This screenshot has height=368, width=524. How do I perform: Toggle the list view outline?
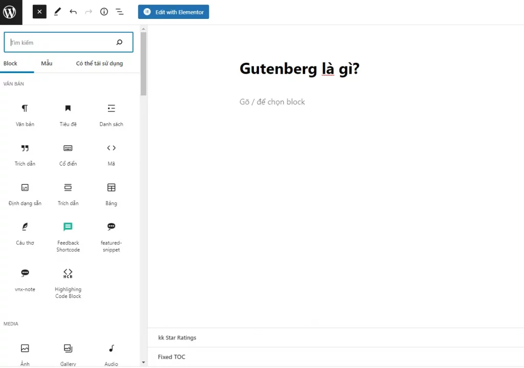click(119, 12)
